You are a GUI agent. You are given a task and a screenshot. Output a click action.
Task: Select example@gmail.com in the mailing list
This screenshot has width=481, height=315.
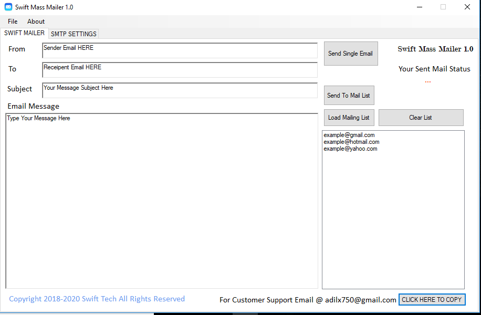point(349,135)
